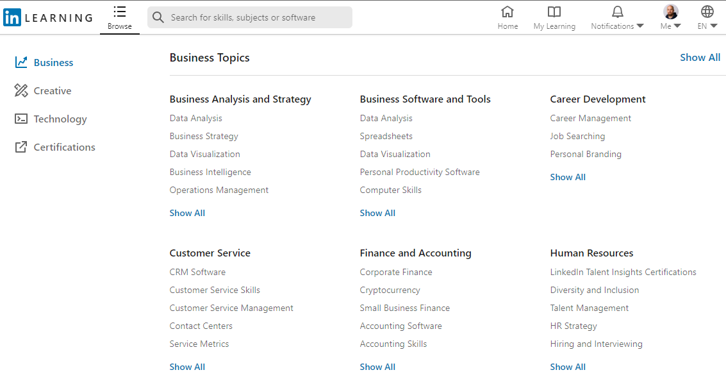Image resolution: width=726 pixels, height=386 pixels.
Task: Open the Browse menu icon
Action: pyautogui.click(x=119, y=12)
